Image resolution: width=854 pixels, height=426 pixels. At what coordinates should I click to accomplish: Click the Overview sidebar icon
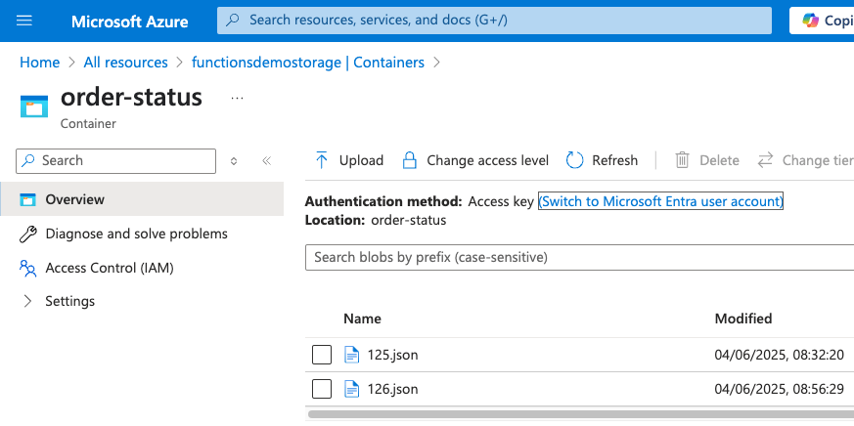[x=27, y=199]
